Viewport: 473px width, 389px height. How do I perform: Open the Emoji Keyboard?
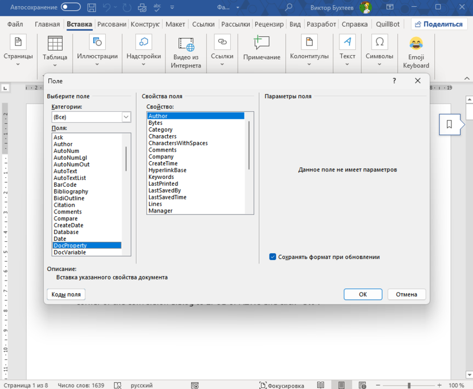pos(416,44)
